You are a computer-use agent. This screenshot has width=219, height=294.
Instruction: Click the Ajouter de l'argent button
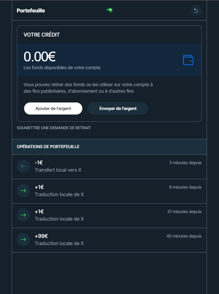(x=53, y=108)
